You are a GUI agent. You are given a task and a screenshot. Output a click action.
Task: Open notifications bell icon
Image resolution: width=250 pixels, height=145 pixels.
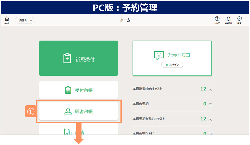coord(228,19)
